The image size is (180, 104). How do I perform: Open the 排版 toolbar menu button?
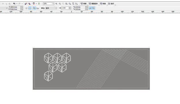84,4
